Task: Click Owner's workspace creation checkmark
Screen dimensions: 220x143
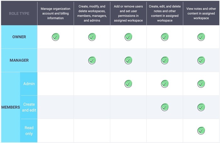Action: point(92,37)
